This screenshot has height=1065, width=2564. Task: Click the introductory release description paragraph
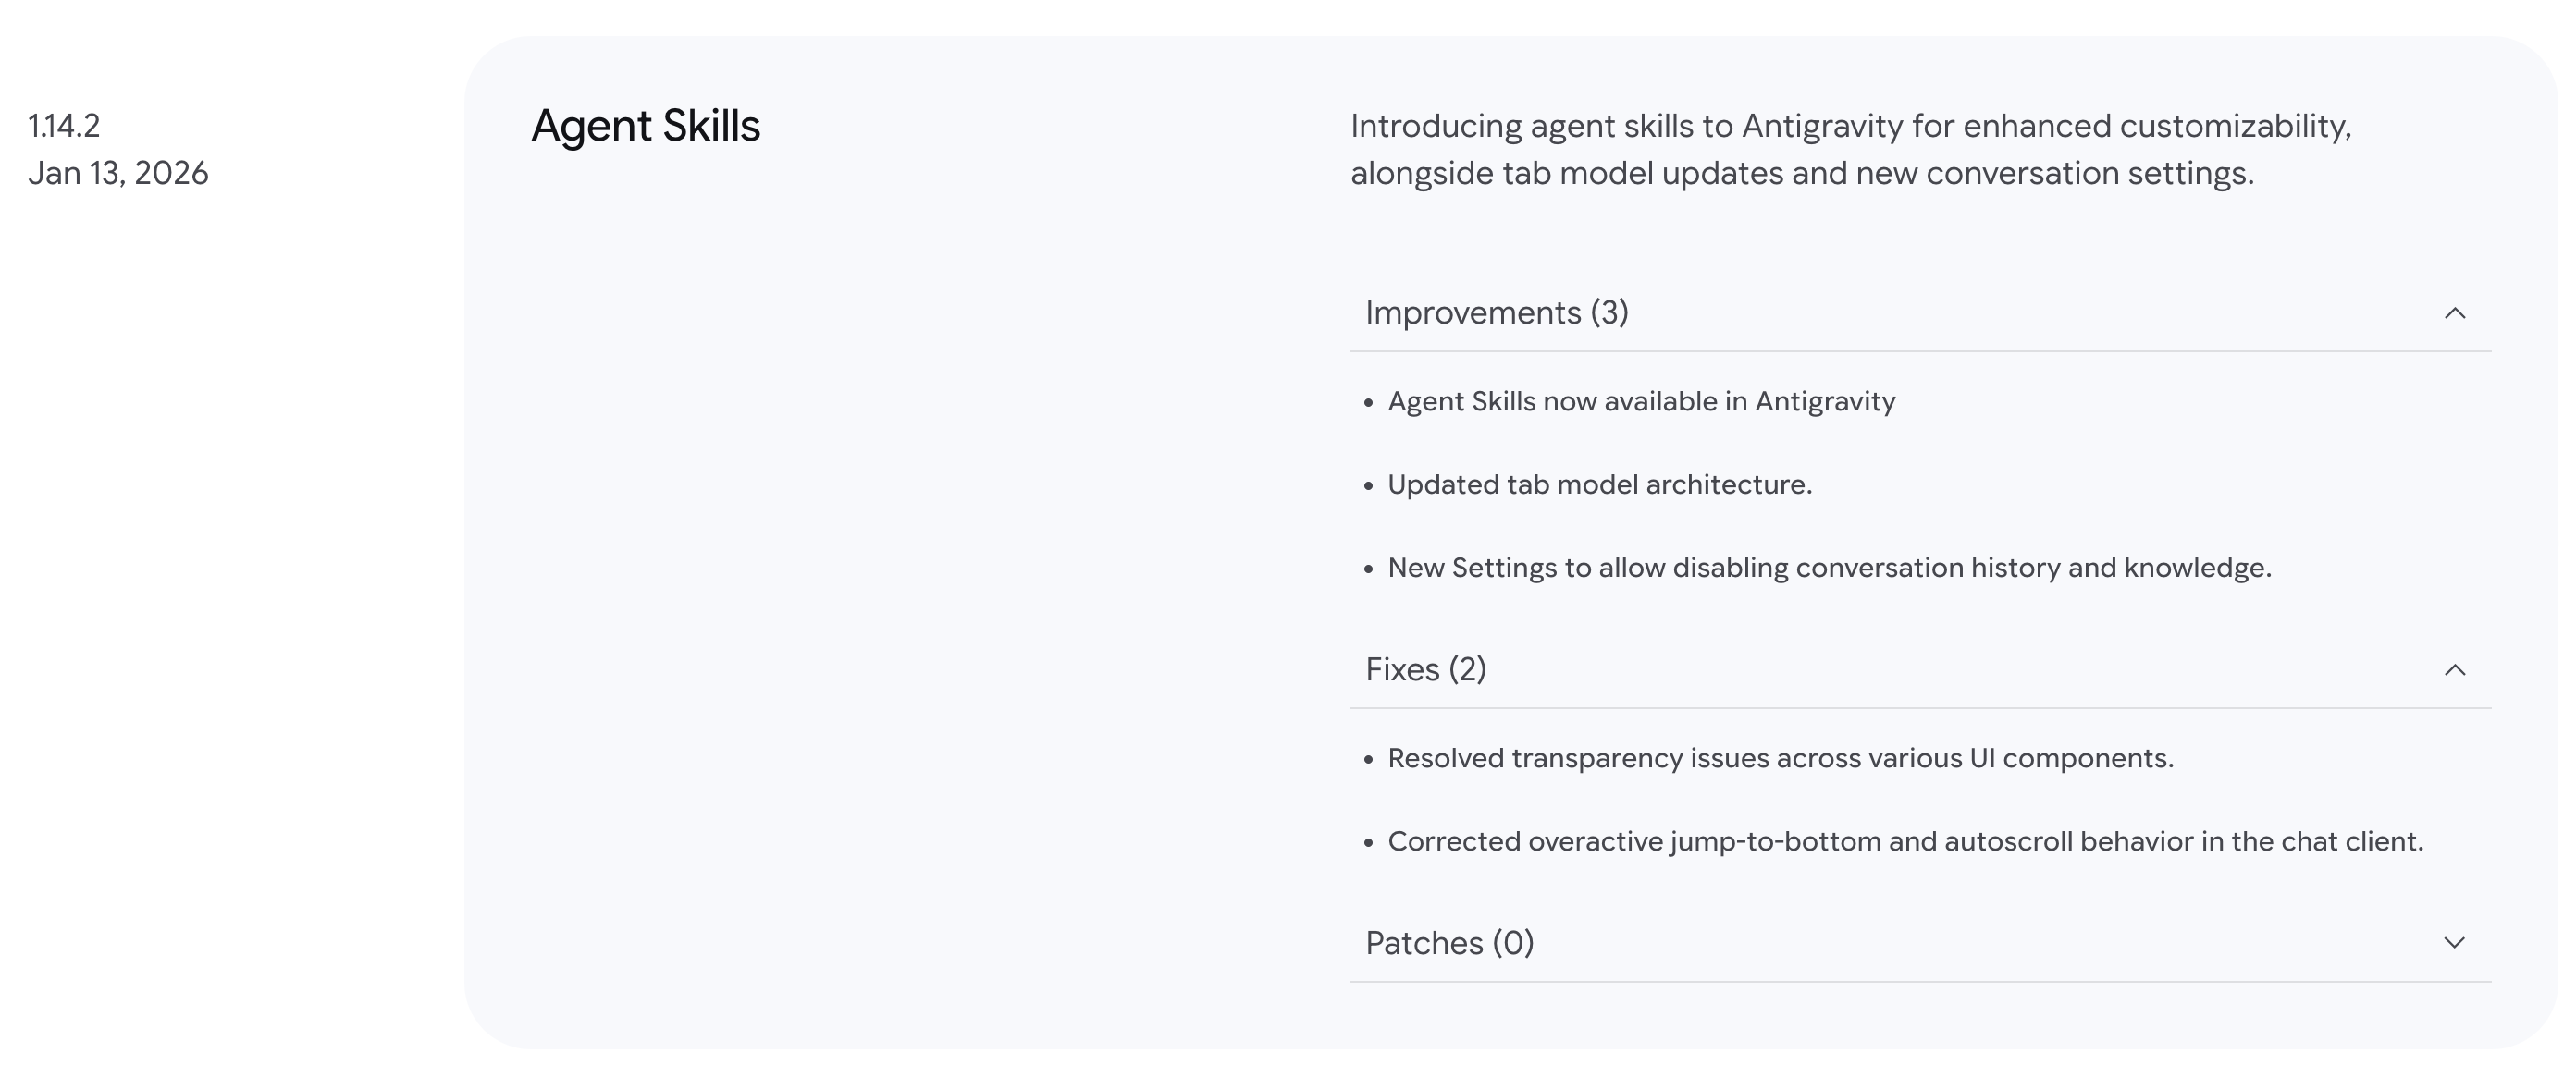pyautogui.click(x=1850, y=149)
